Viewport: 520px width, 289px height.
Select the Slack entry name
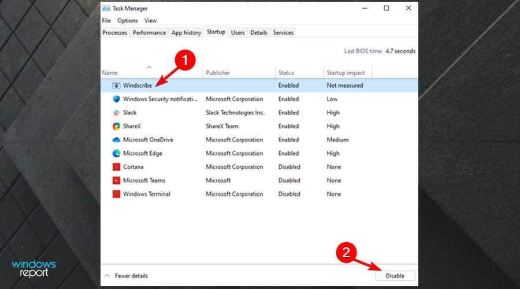click(x=129, y=113)
